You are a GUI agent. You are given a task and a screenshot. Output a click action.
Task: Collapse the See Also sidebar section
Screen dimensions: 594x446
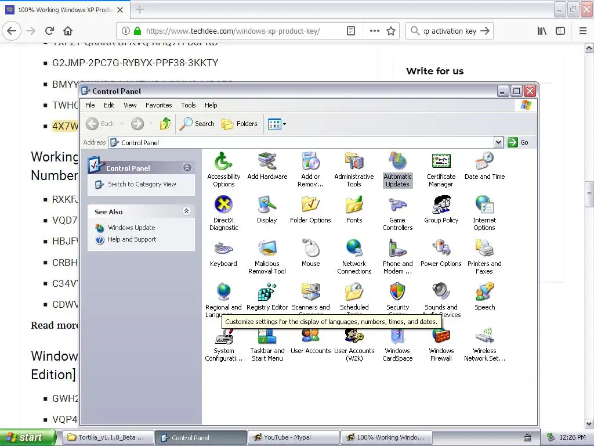coord(186,211)
